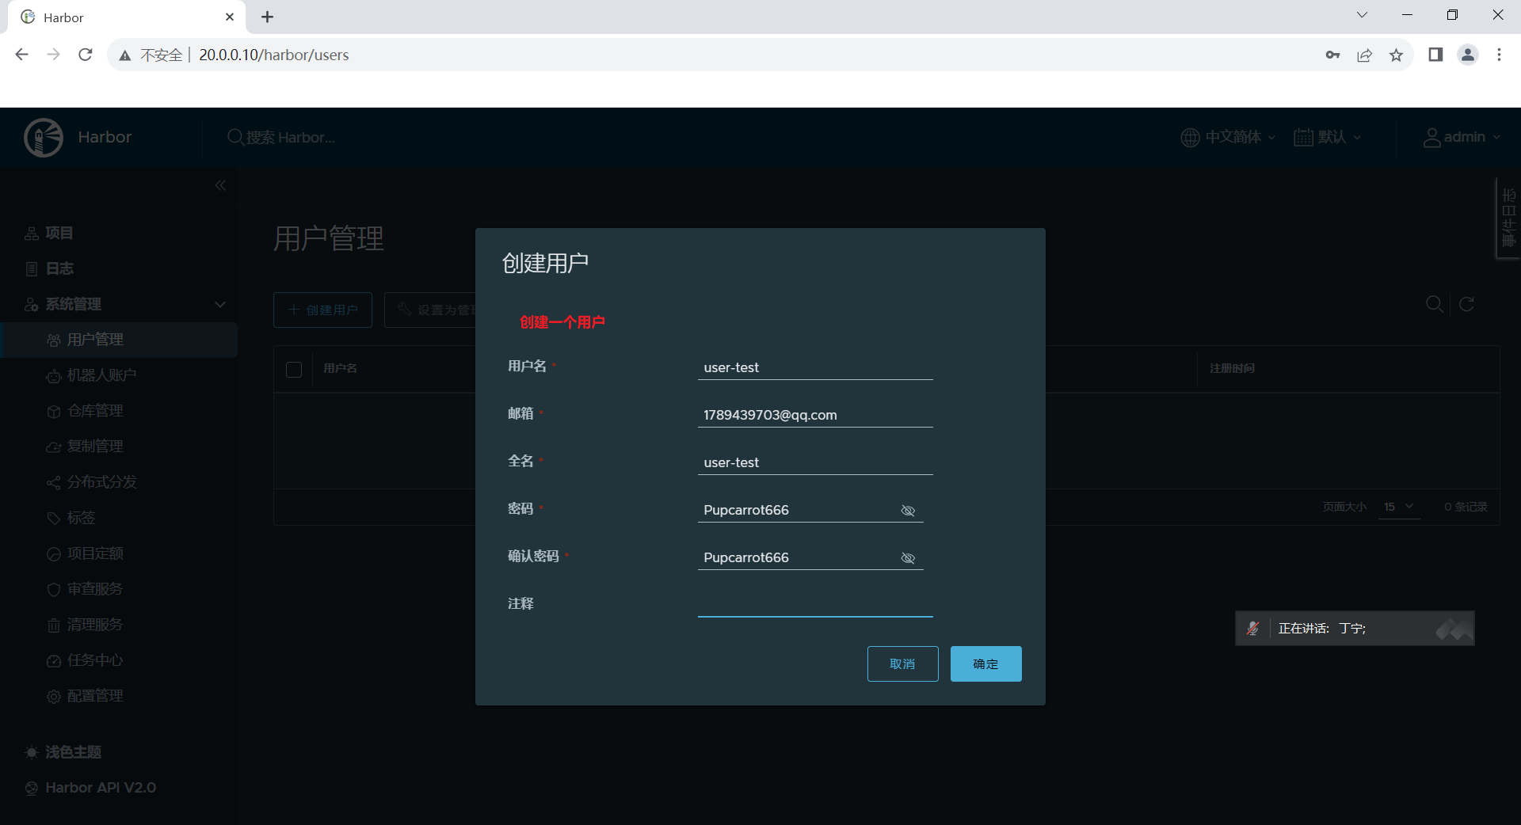Toggle visibility eye for 密码 field

coord(909,511)
